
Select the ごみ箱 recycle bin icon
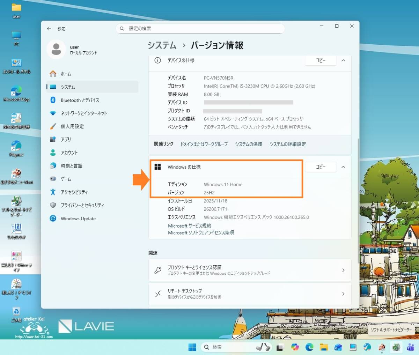tap(16, 315)
